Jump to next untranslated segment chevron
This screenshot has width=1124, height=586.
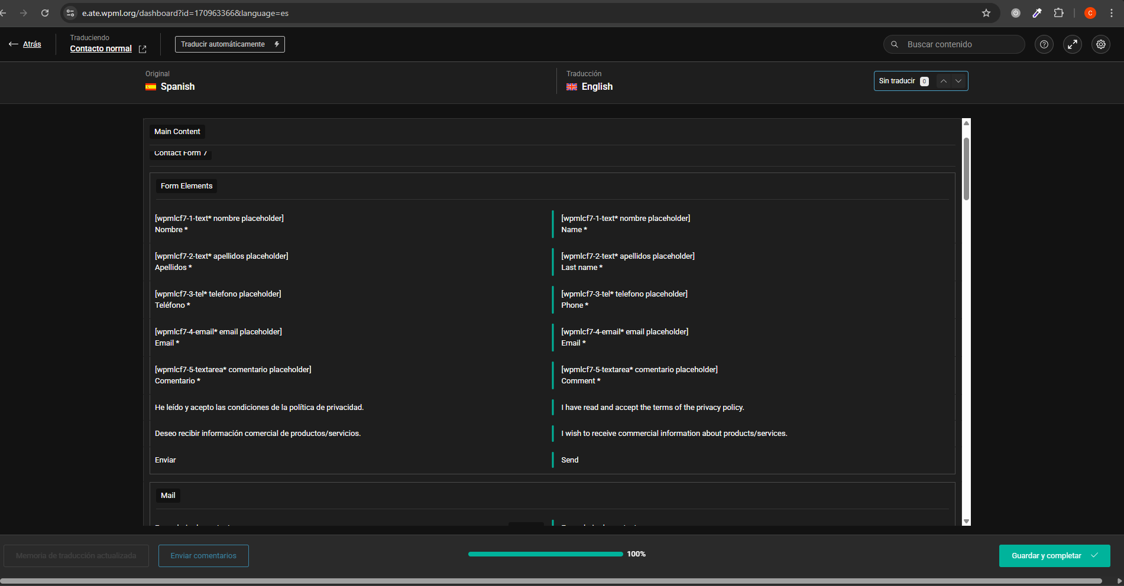tap(958, 81)
